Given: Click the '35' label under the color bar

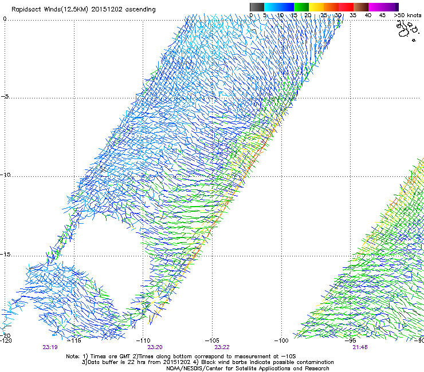Looking at the screenshot, I should 353,15.
